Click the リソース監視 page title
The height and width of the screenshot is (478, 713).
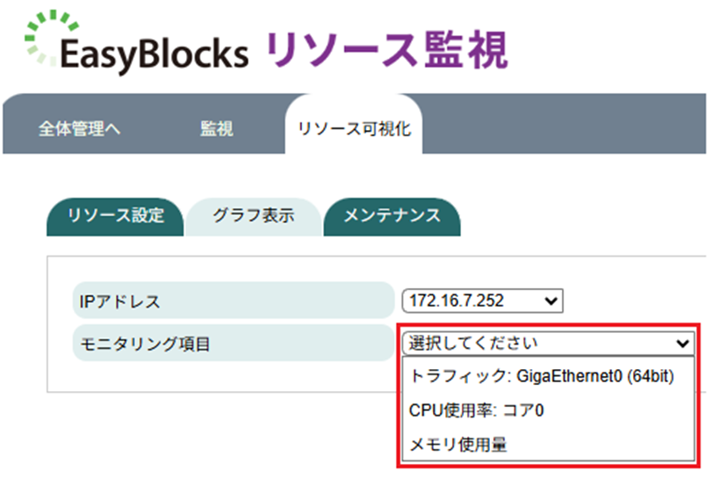pos(385,49)
